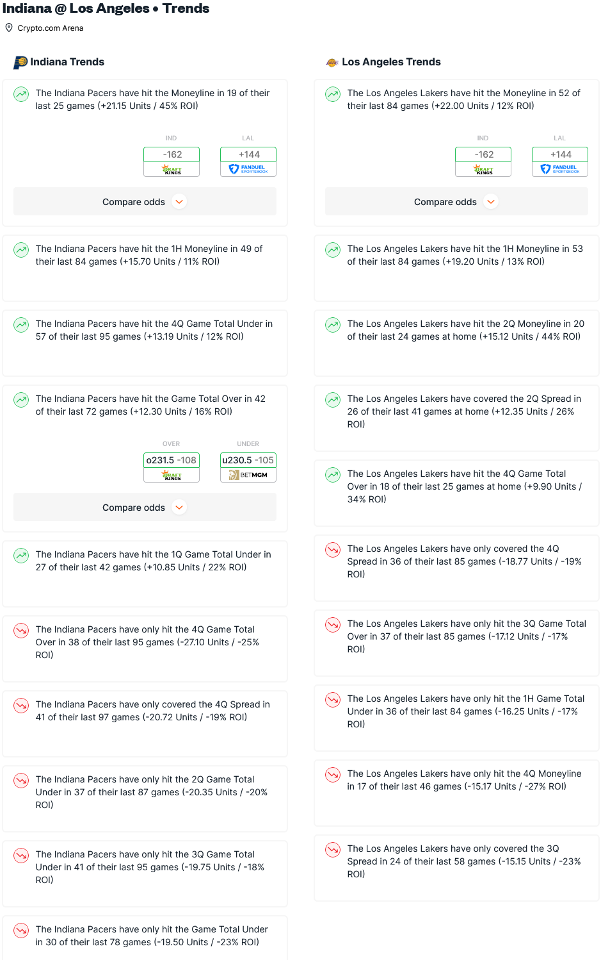Open the Pacers 1H Moneyline trend card
Viewport: 601px width, 960px height.
[145, 268]
